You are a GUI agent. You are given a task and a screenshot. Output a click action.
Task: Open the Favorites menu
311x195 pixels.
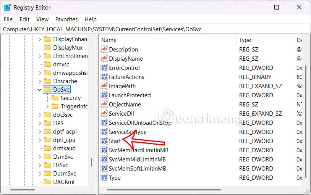[x=66, y=19]
